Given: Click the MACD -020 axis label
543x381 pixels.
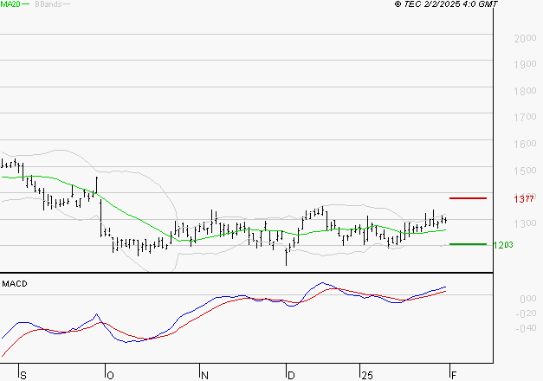Looking at the screenshot, I should pyautogui.click(x=526, y=313).
